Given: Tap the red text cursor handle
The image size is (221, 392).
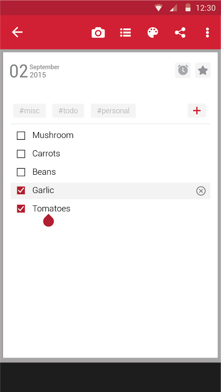Looking at the screenshot, I should pos(48,220).
